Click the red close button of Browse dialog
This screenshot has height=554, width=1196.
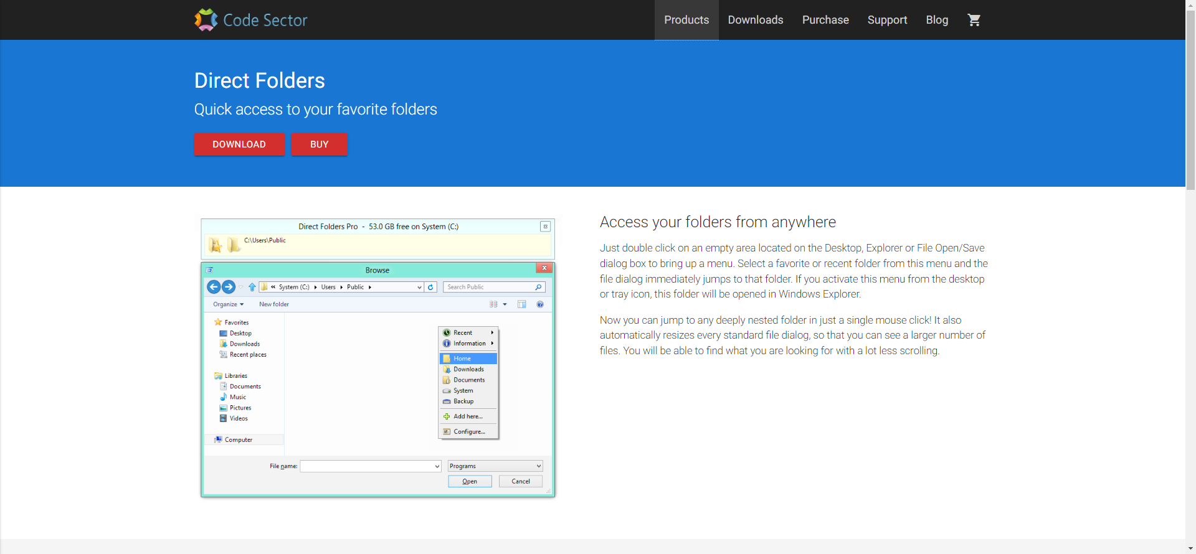coord(544,268)
